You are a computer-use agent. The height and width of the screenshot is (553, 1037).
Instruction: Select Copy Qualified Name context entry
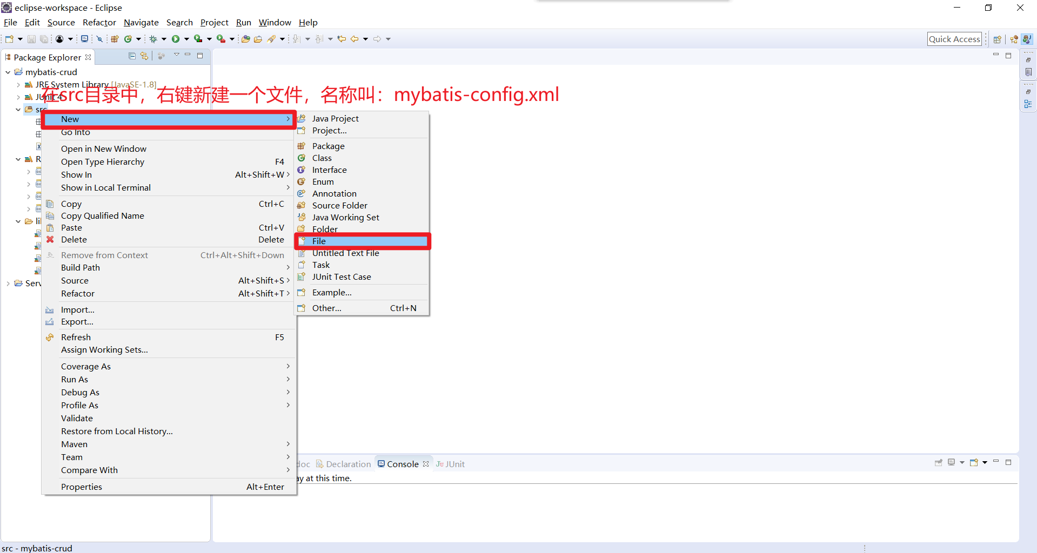(x=169, y=216)
